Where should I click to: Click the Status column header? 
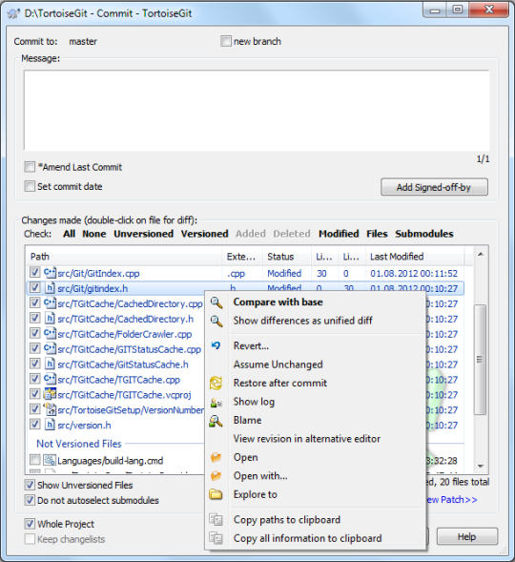[x=287, y=257]
